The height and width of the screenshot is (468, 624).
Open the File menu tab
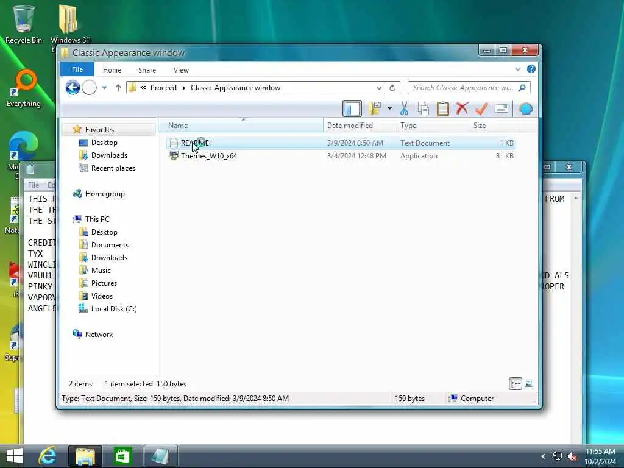tap(77, 69)
